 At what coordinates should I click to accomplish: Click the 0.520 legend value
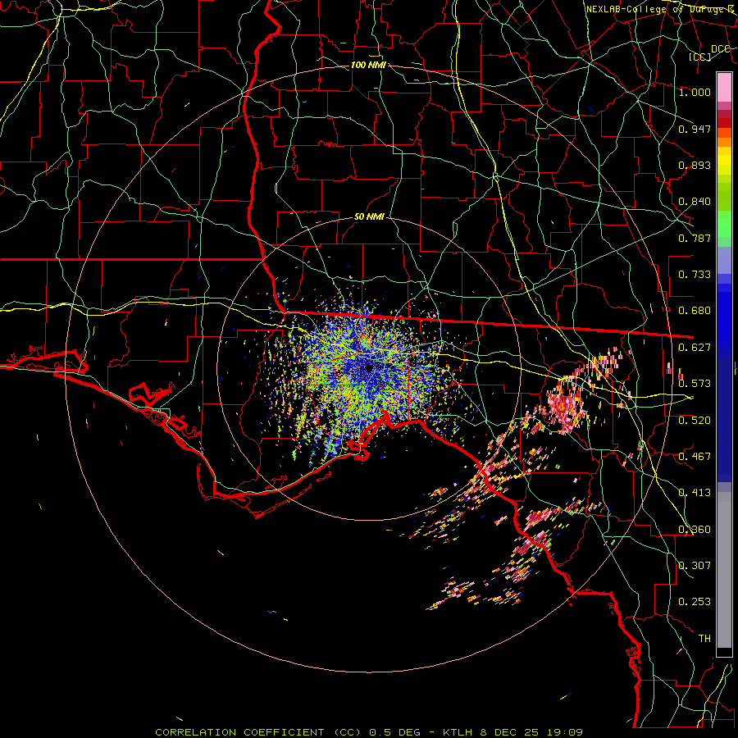(695, 421)
